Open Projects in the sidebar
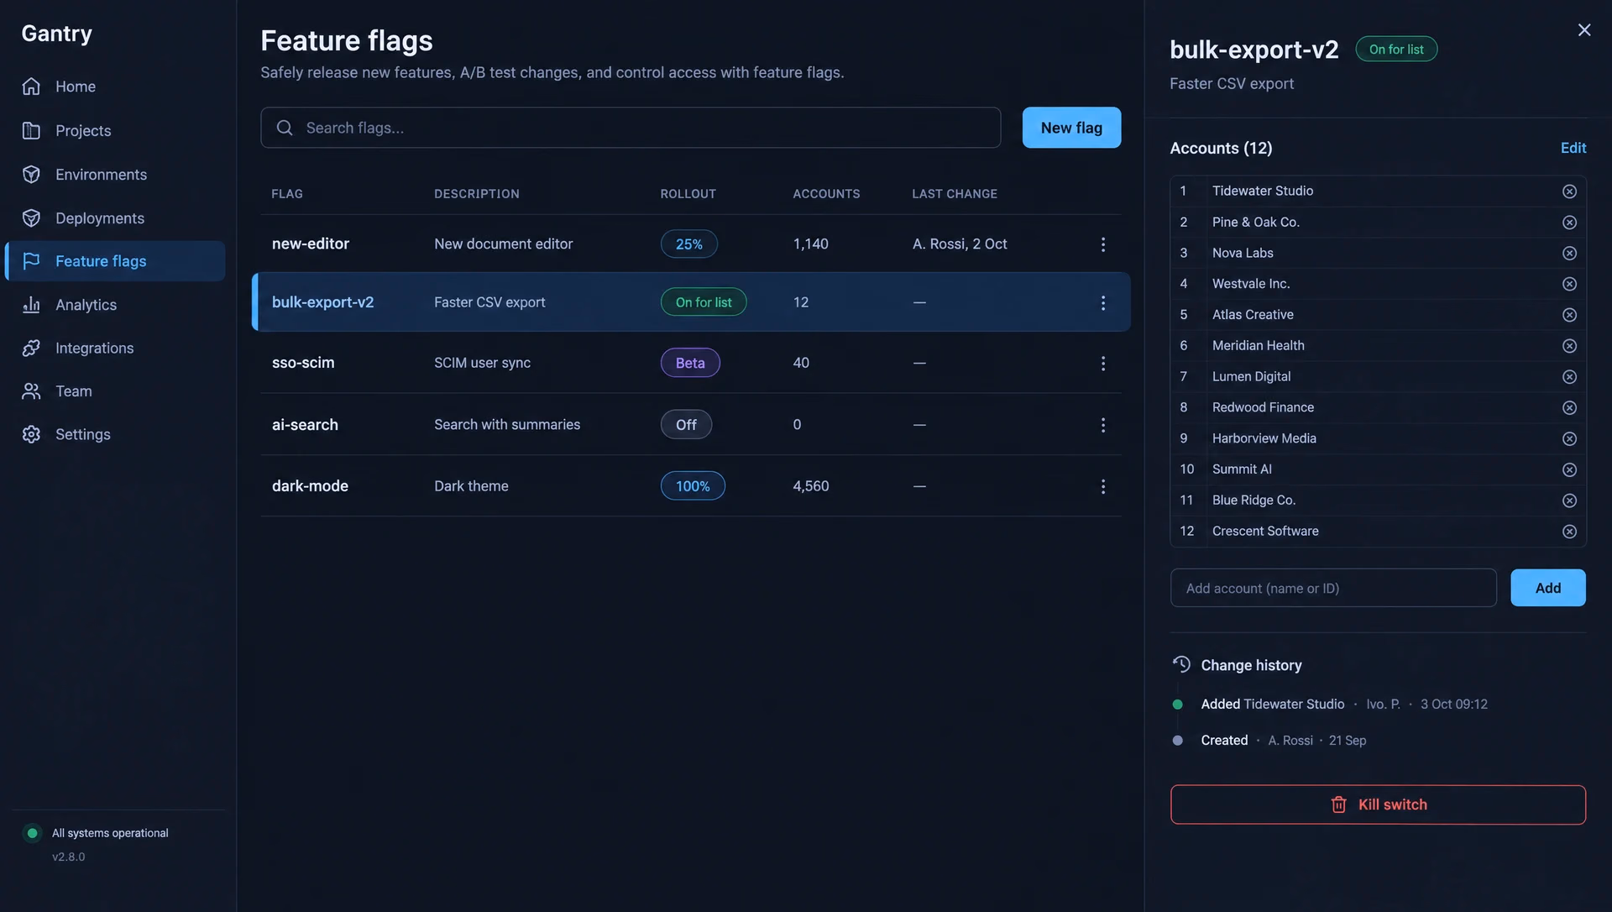The height and width of the screenshot is (912, 1612). point(115,130)
